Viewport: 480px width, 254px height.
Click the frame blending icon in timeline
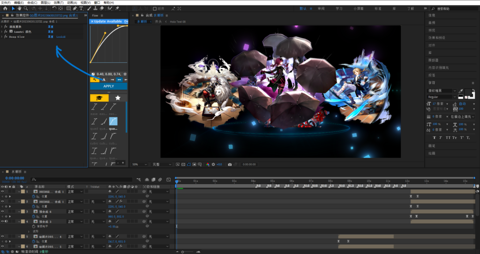click(x=153, y=180)
